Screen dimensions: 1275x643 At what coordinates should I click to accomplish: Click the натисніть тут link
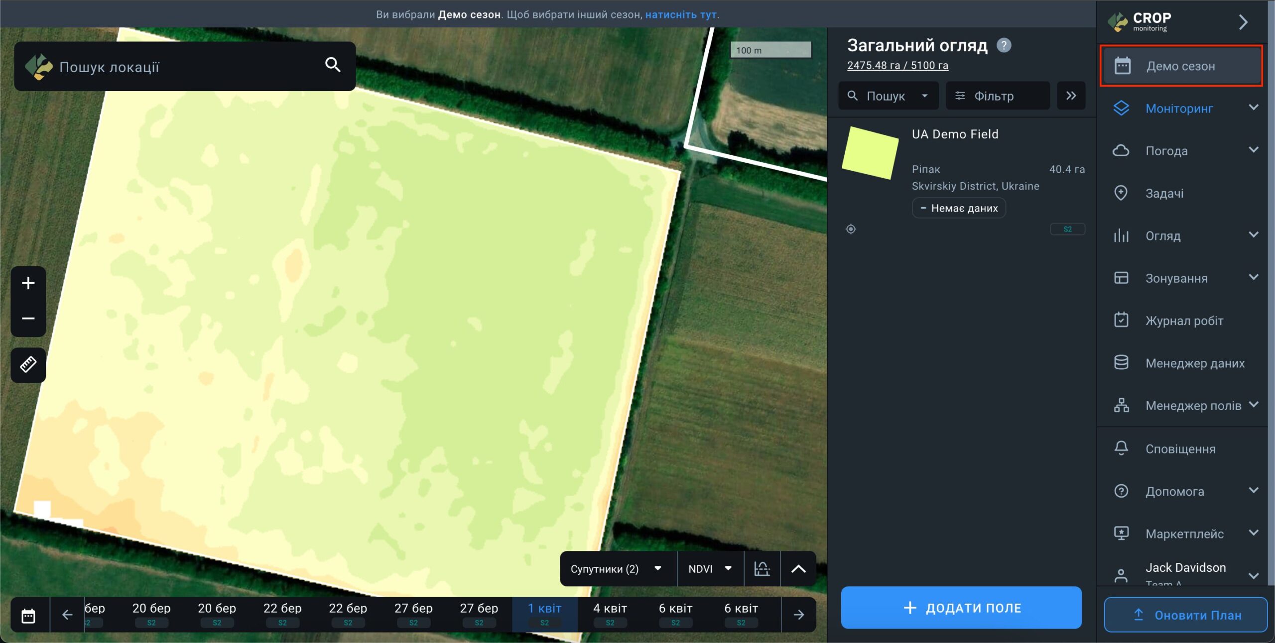pos(680,14)
